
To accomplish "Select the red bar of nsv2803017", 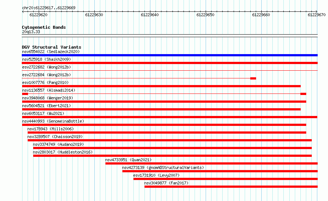I will pos(172,156).
